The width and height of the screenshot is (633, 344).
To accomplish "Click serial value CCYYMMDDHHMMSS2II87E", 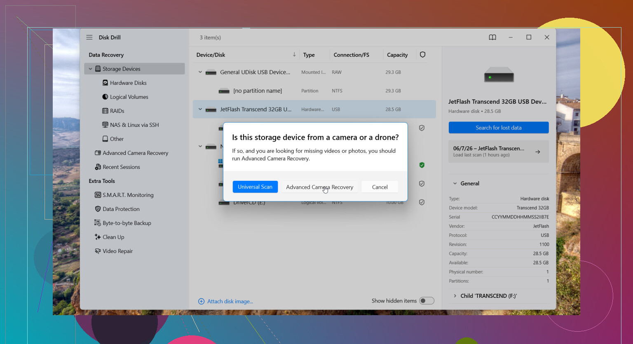I will 520,217.
